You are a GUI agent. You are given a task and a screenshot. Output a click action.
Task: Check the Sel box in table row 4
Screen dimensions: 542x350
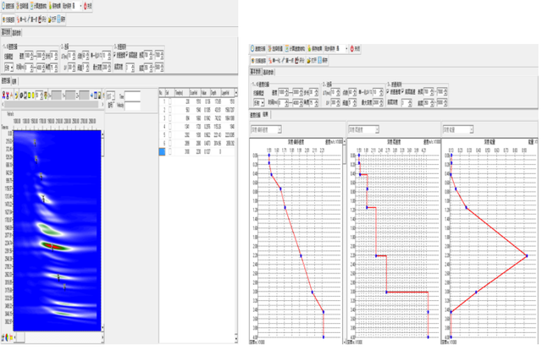tap(169, 127)
